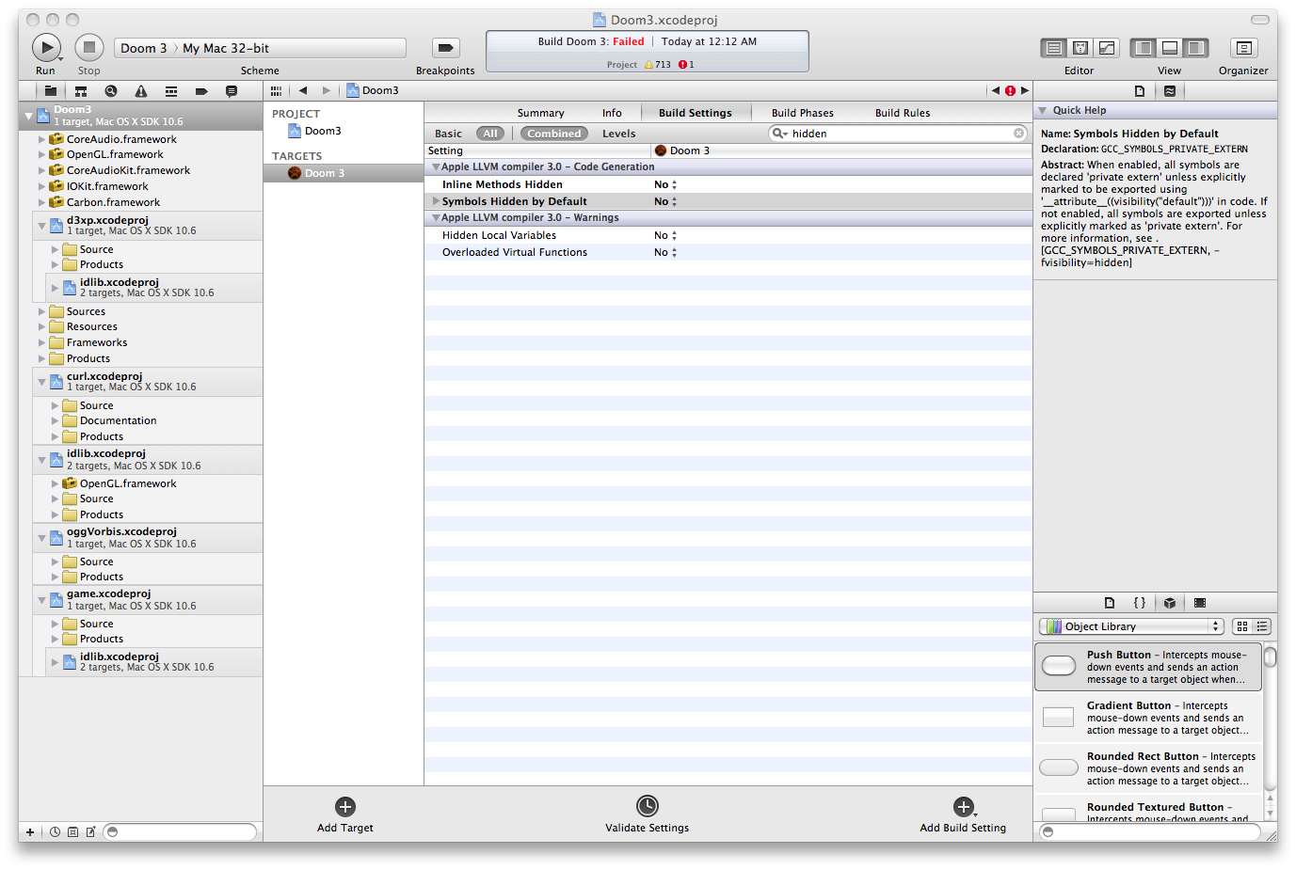Show the Breakpoint navigator
The image size is (1296, 870).
point(201,91)
